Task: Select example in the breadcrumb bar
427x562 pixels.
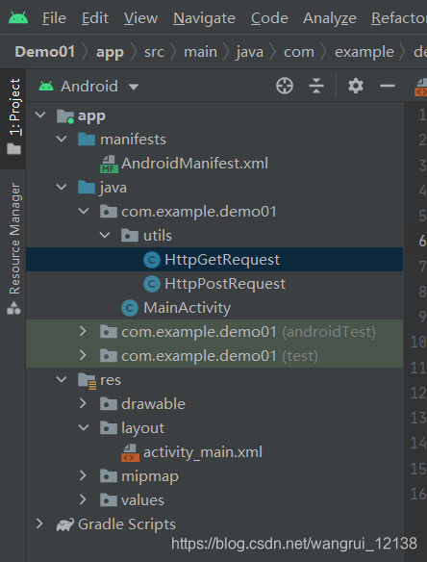Action: [364, 53]
